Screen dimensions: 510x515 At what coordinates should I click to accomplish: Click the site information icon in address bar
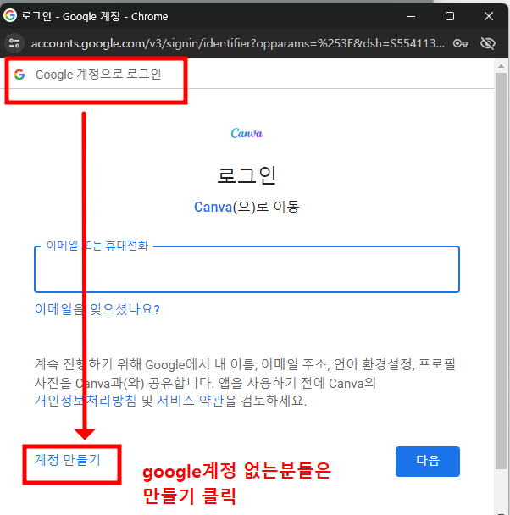(x=14, y=43)
